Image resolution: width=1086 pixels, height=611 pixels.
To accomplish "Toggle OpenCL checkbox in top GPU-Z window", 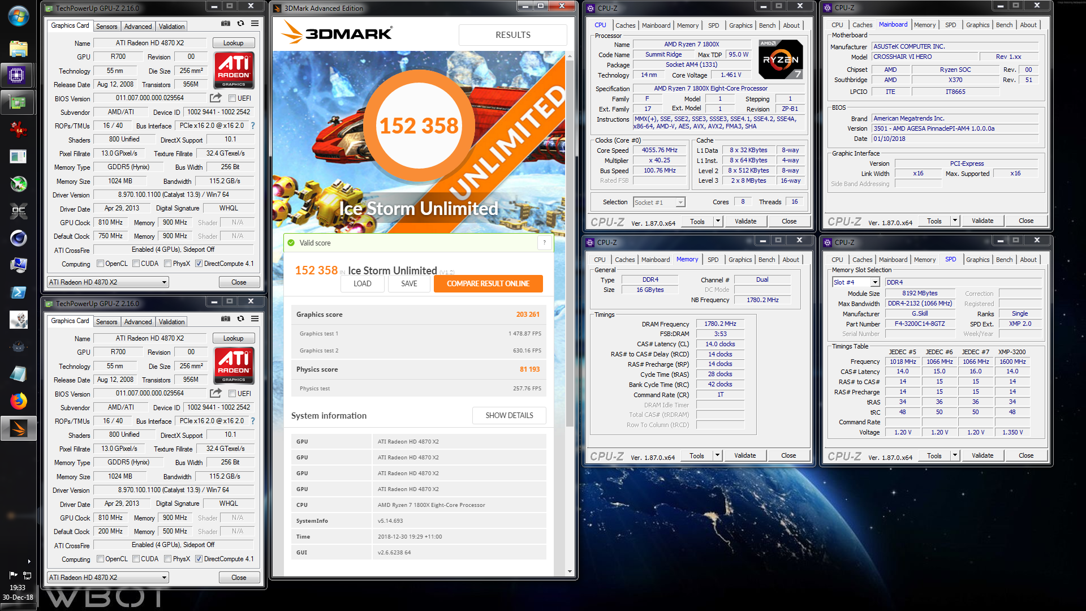I will (100, 264).
